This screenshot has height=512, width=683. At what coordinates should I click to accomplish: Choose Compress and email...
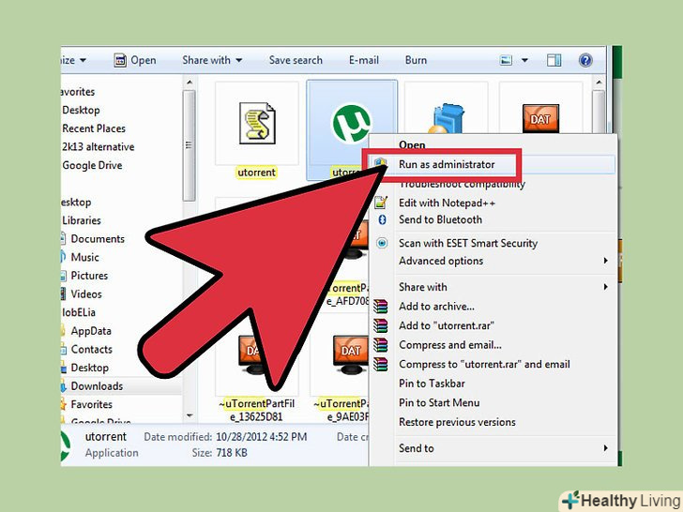(450, 345)
